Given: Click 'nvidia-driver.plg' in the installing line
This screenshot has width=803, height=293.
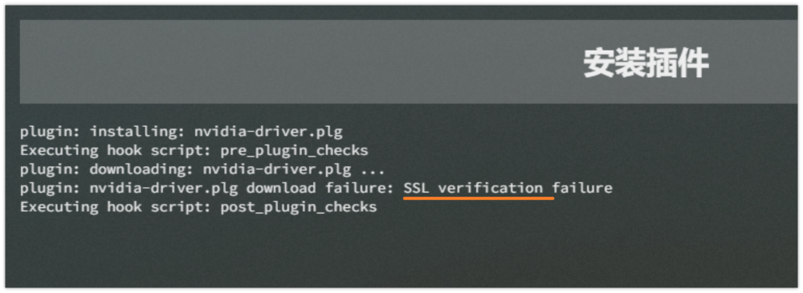Looking at the screenshot, I should 268,132.
